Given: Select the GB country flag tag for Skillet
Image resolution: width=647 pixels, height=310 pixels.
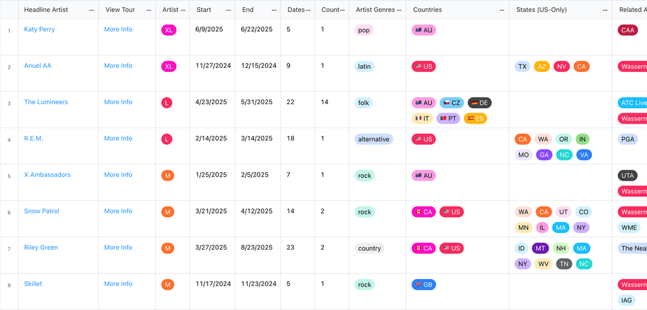Looking at the screenshot, I should (x=424, y=284).
